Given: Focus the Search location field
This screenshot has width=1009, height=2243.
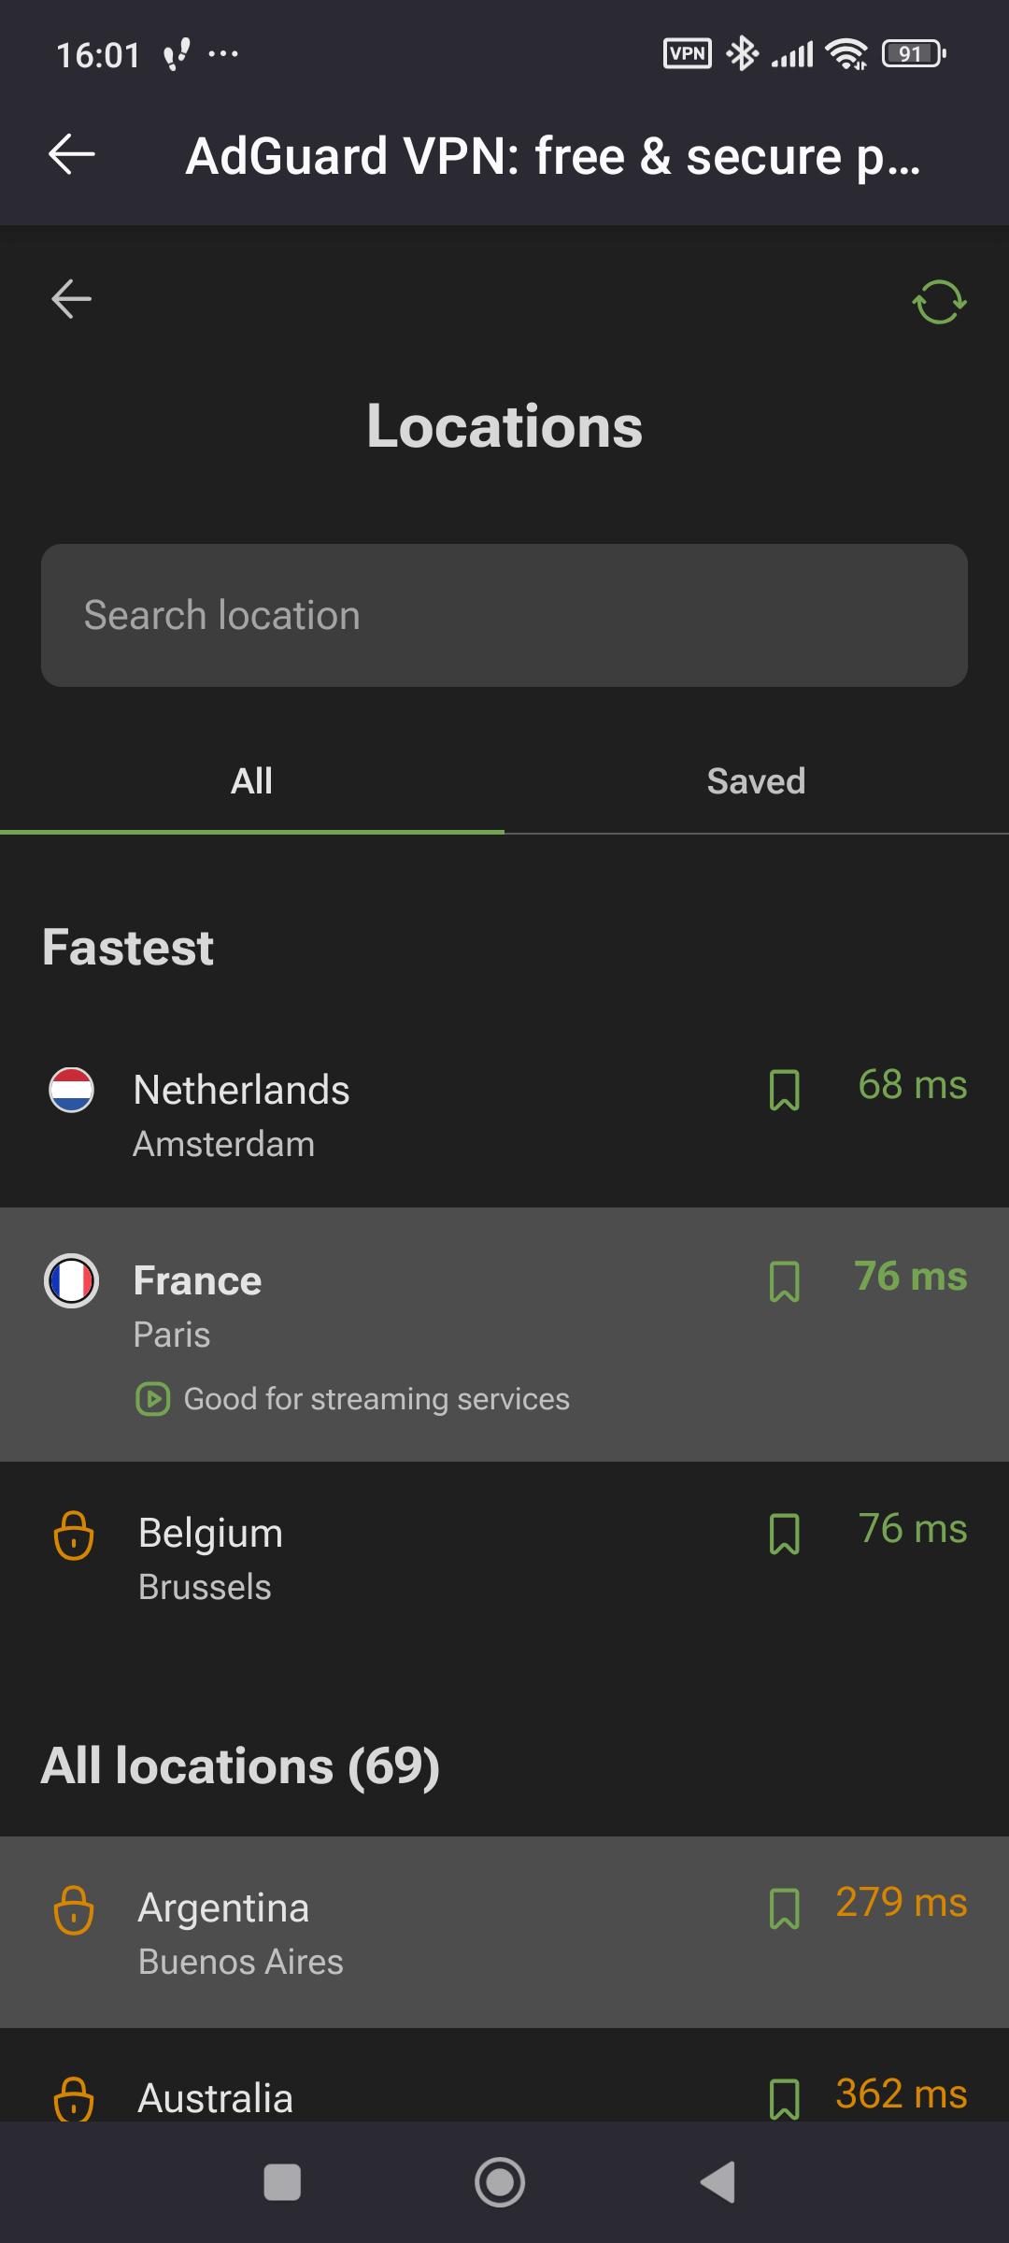Looking at the screenshot, I should point(504,615).
